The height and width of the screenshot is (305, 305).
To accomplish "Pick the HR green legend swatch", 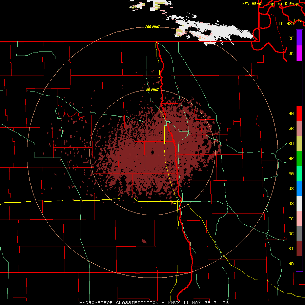I will 299,159.
